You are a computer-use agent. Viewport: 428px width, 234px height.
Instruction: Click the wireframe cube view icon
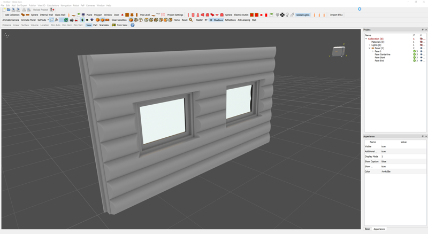tap(136, 20)
